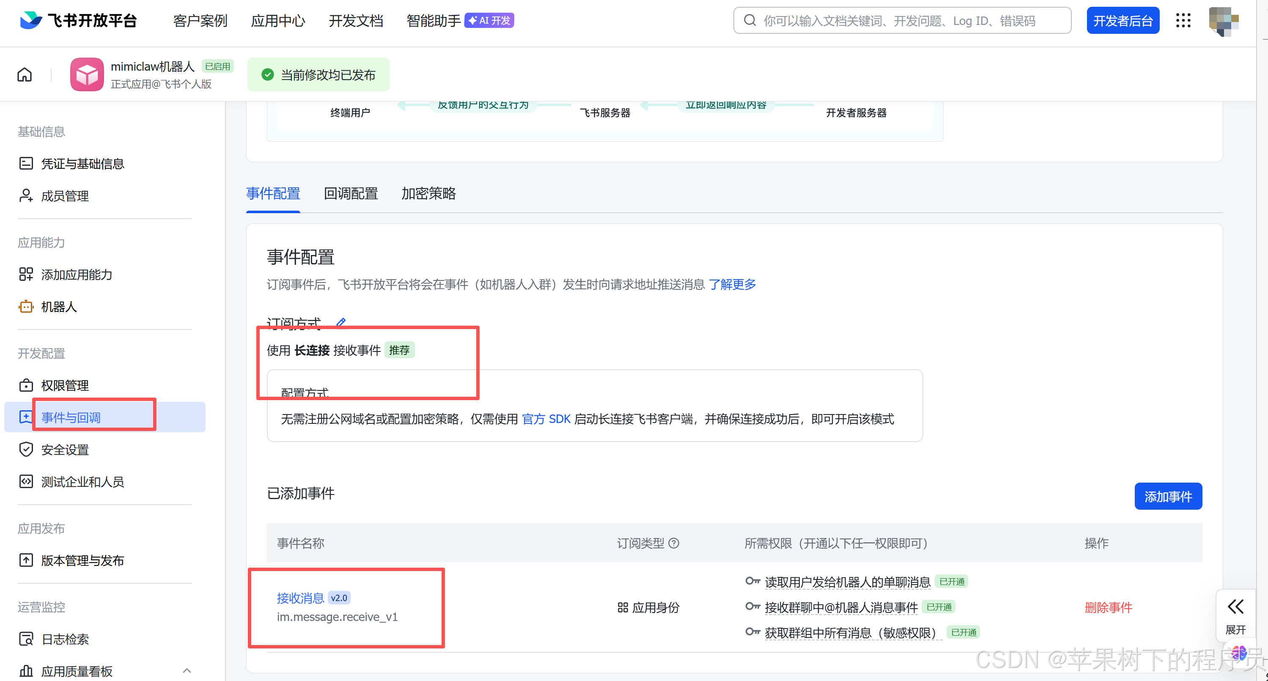
Task: Click the edit pencil next to 订阅方式
Action: click(340, 323)
